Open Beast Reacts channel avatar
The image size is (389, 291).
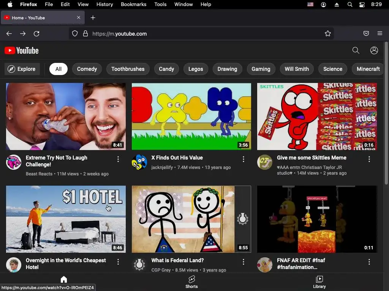14,162
